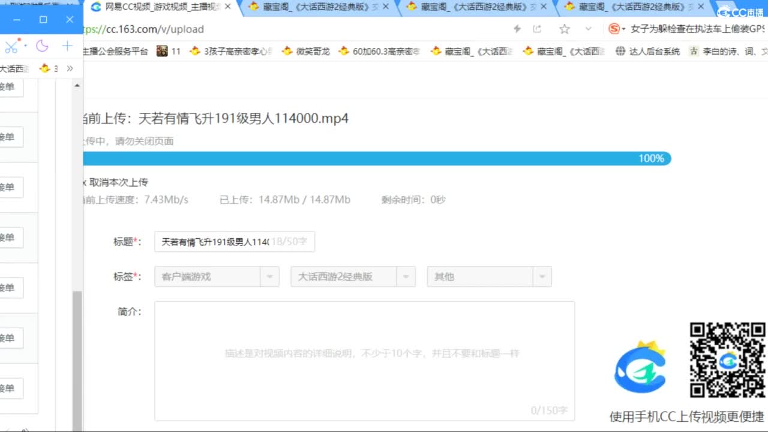This screenshot has width=768, height=432.
Task: Click the scissors screenshot tool icon
Action: [x=10, y=47]
